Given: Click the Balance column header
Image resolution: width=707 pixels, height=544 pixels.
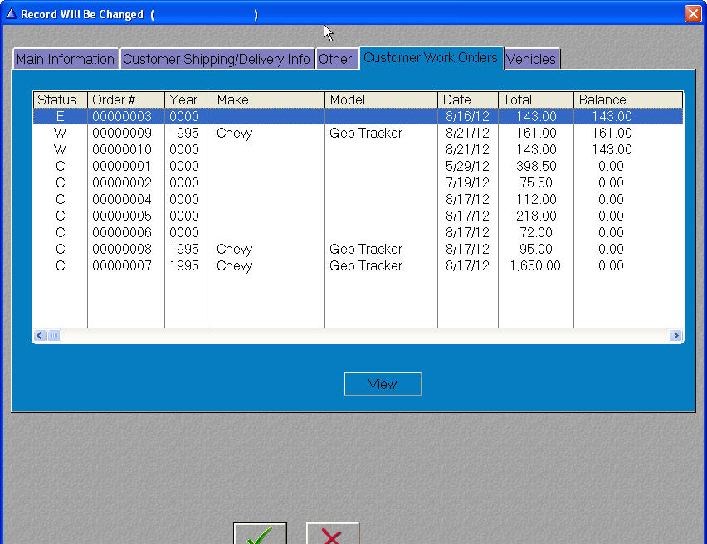Looking at the screenshot, I should coord(627,100).
